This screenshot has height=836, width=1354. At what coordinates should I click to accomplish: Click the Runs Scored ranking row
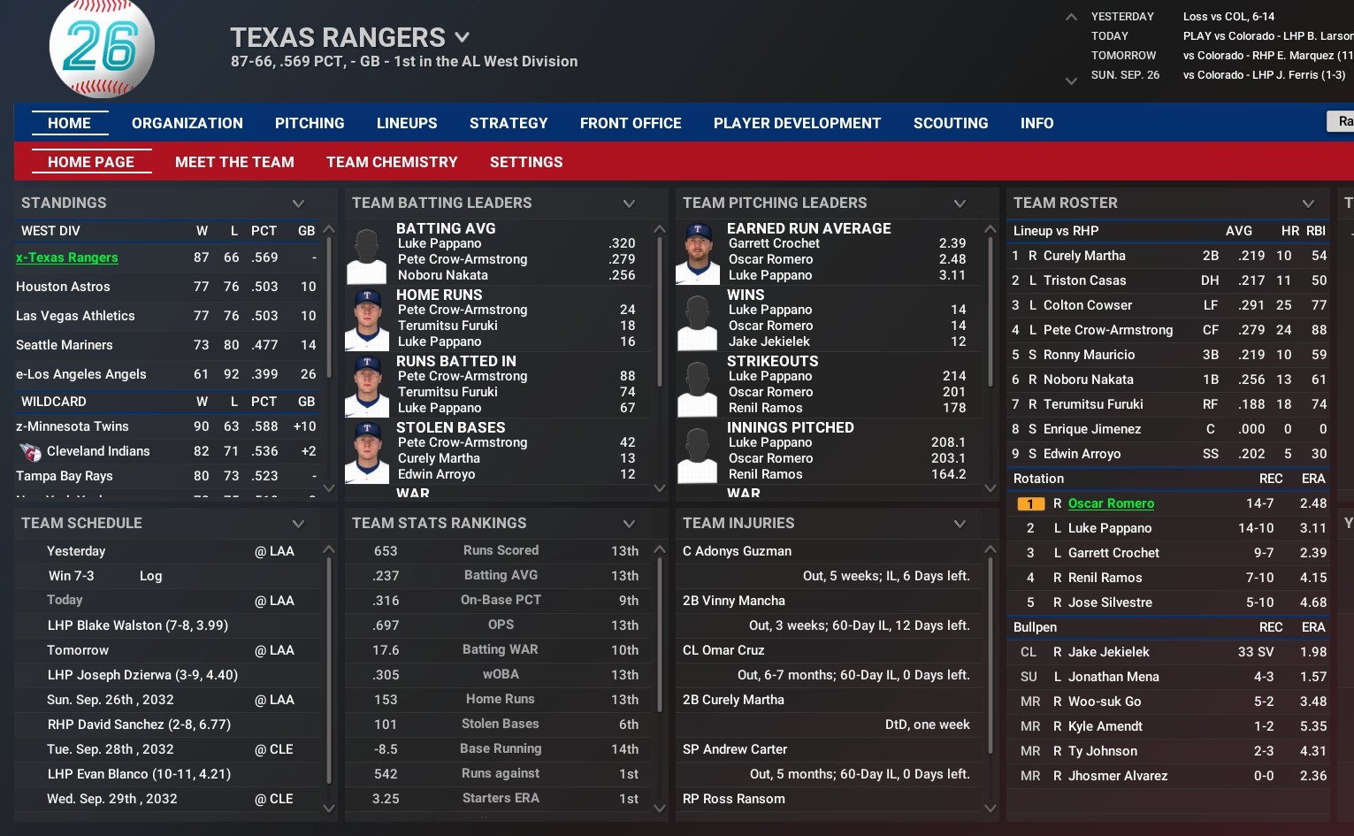(500, 550)
